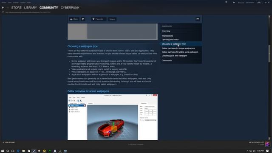Reload the page using the refresh icon
Screen dimensions: 272x153
(3, 12)
